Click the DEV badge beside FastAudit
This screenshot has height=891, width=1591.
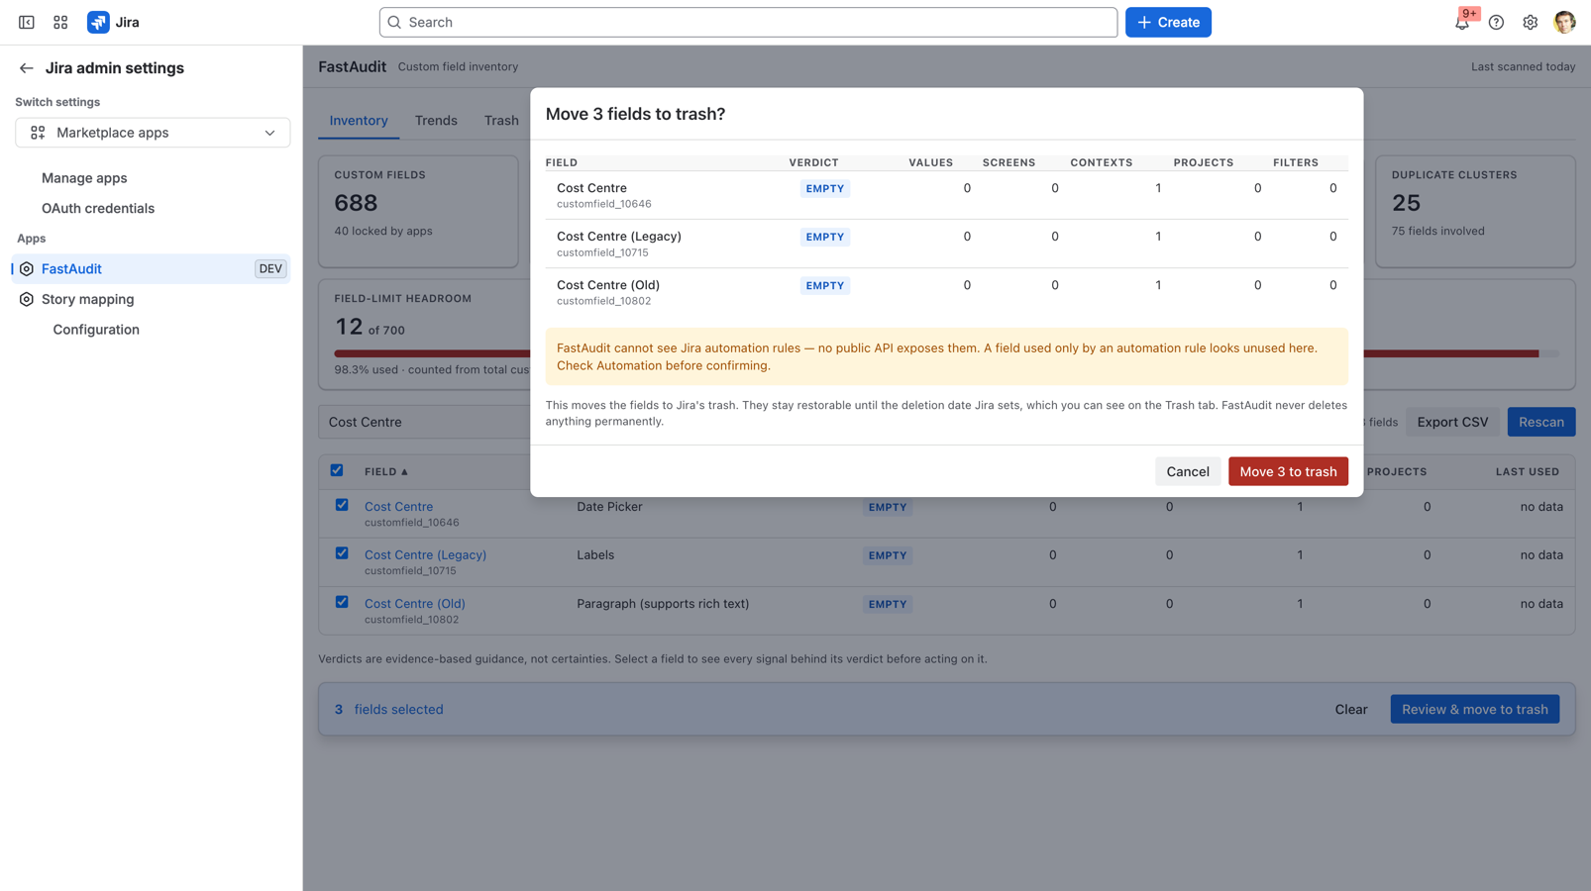pos(270,268)
